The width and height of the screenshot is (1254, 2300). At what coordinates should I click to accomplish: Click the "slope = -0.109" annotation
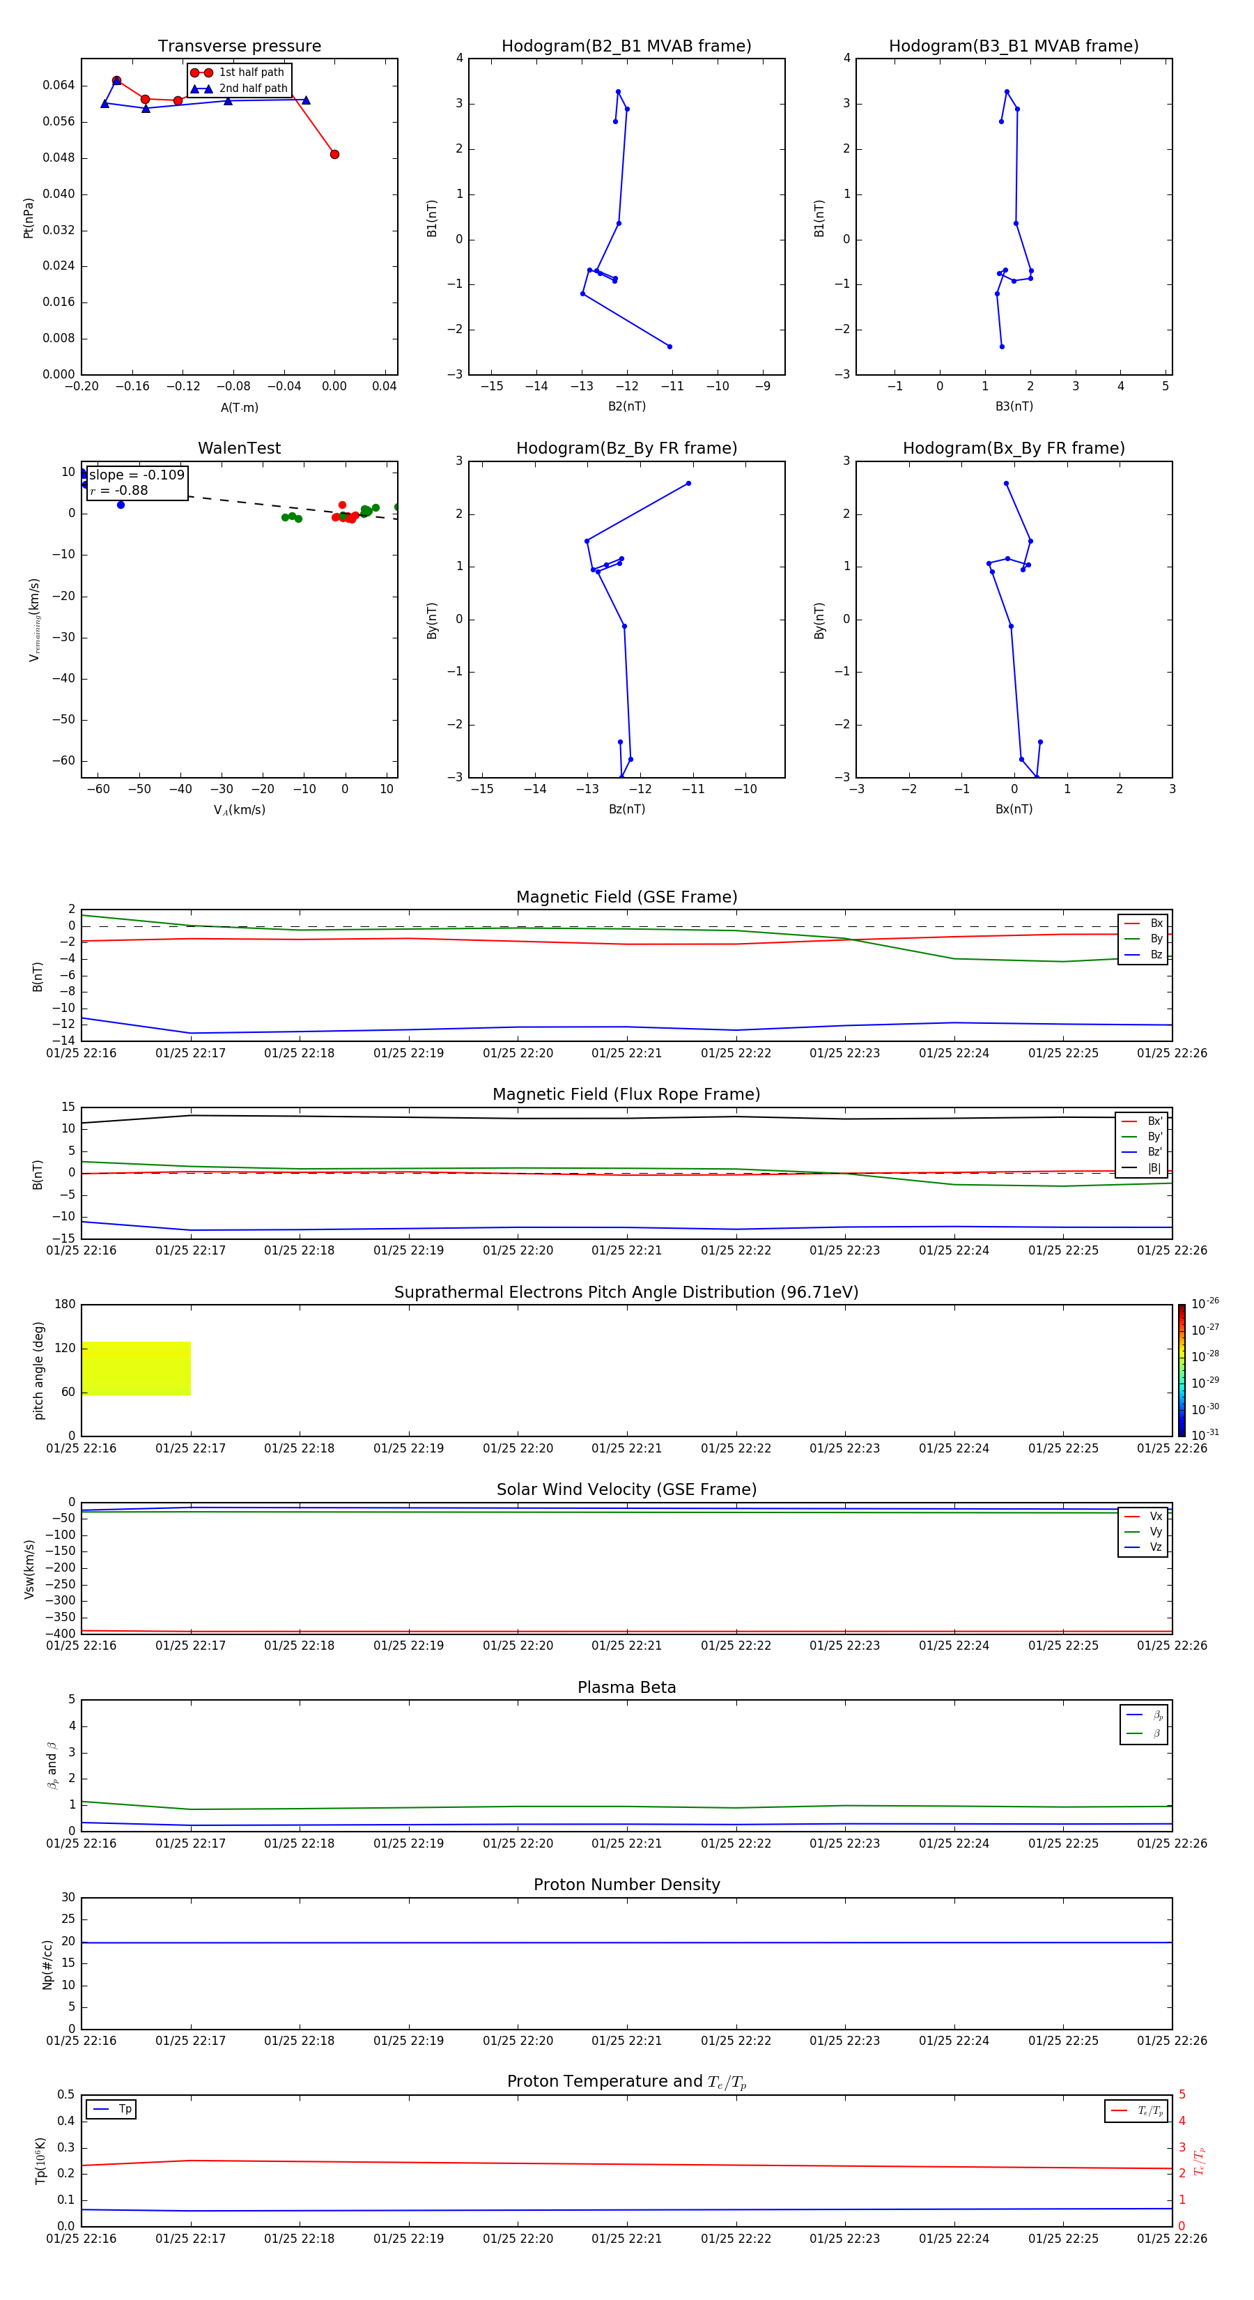pyautogui.click(x=137, y=475)
